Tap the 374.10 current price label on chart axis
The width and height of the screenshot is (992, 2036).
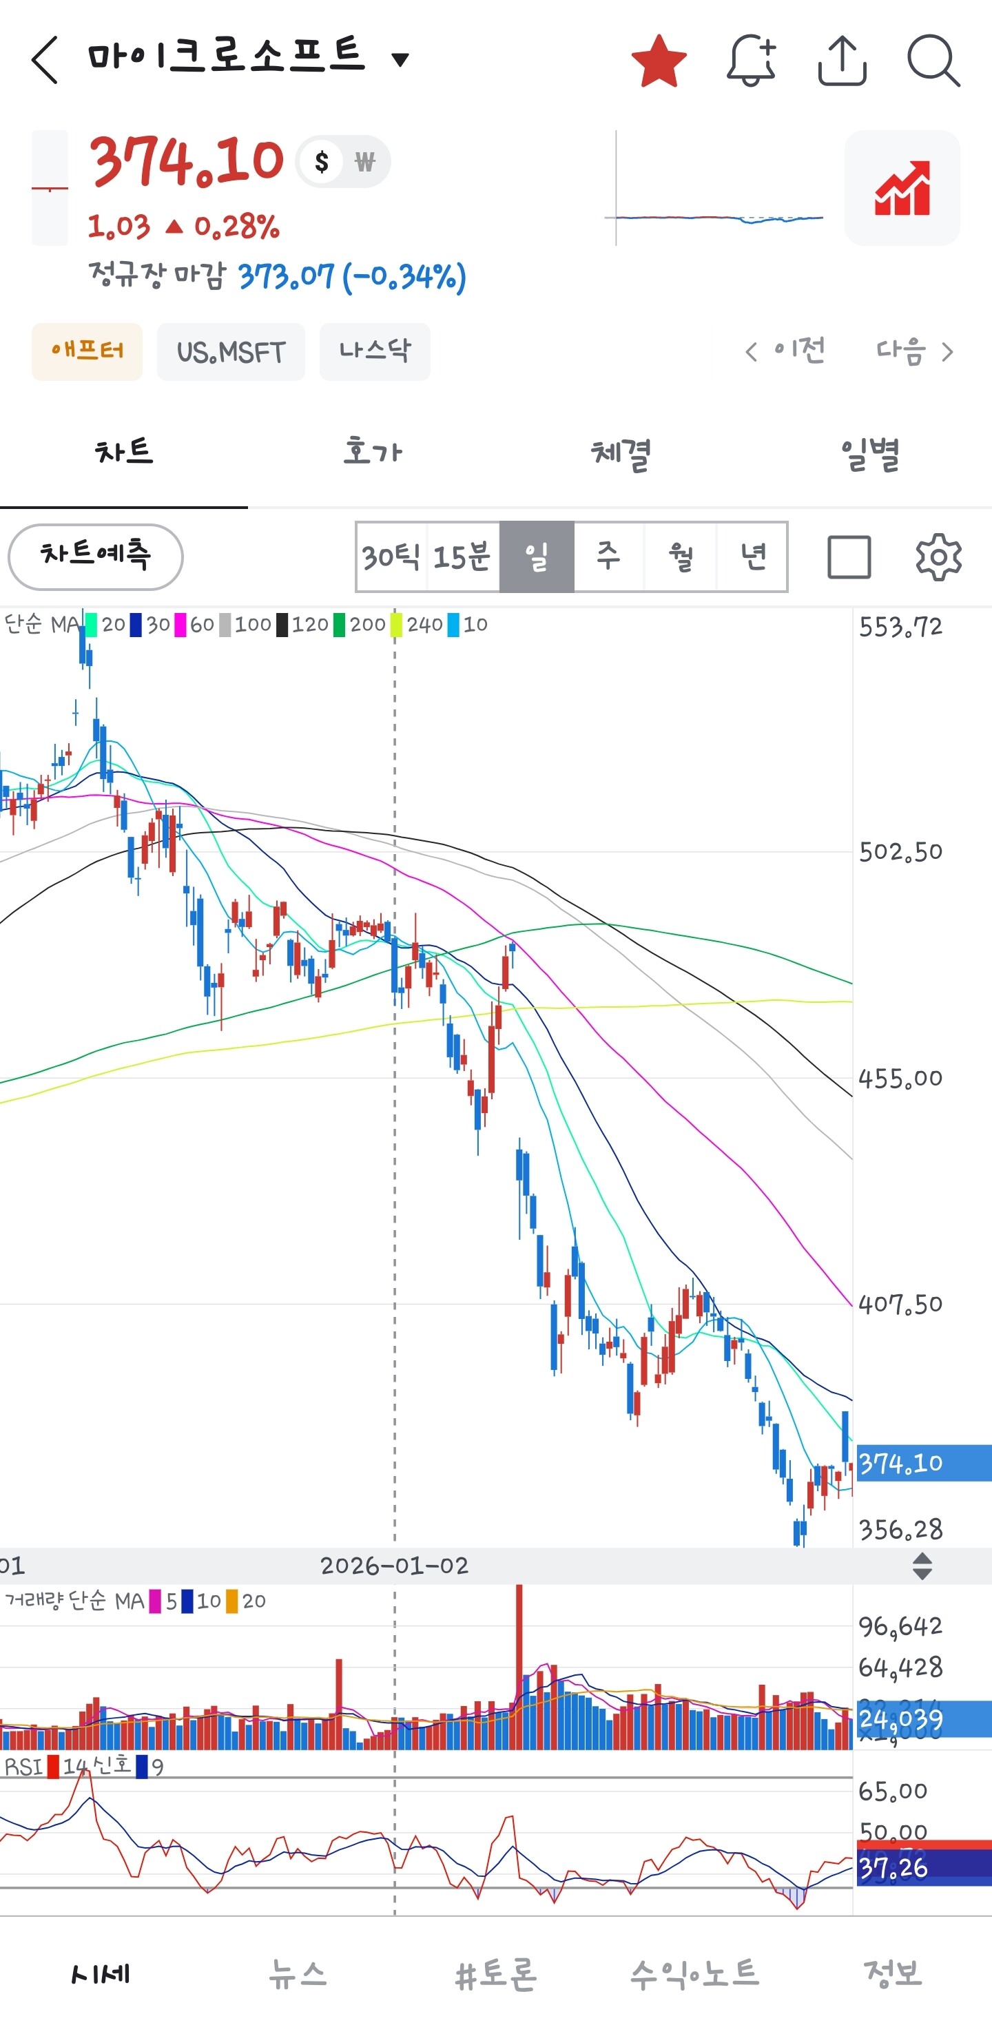(x=924, y=1463)
